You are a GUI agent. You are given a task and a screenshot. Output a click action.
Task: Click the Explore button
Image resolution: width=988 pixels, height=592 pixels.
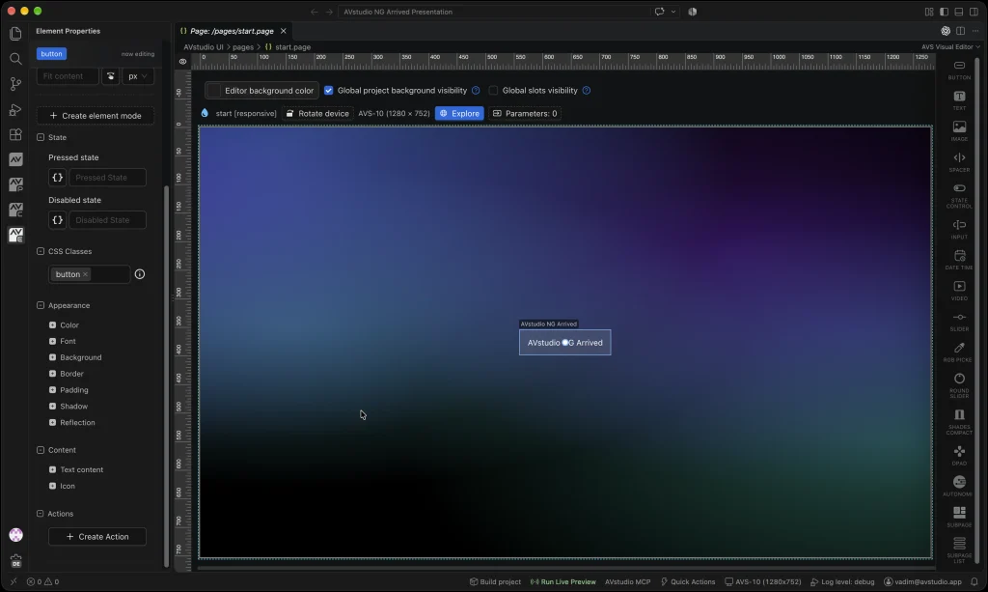[x=459, y=114]
